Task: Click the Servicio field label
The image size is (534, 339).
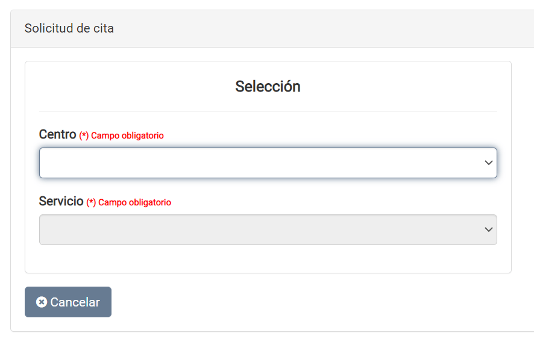Action: [61, 202]
